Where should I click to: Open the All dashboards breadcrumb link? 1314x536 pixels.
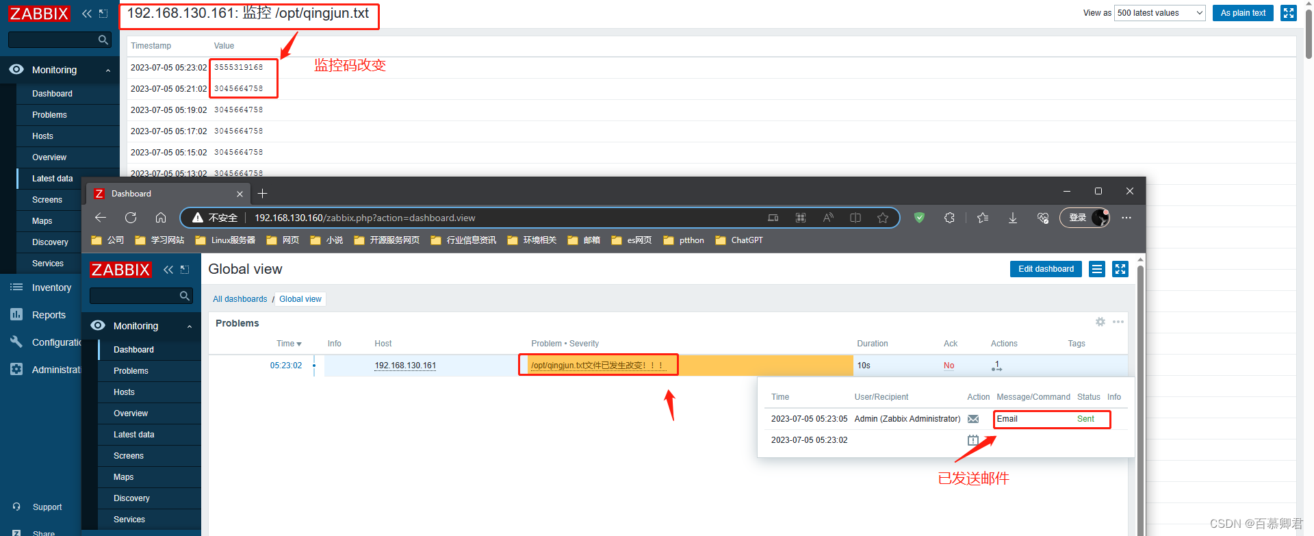click(x=240, y=299)
